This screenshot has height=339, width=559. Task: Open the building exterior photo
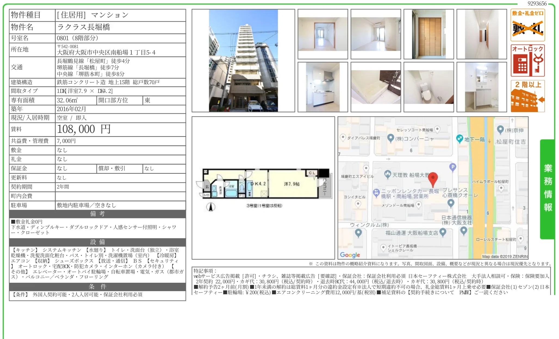(243, 61)
